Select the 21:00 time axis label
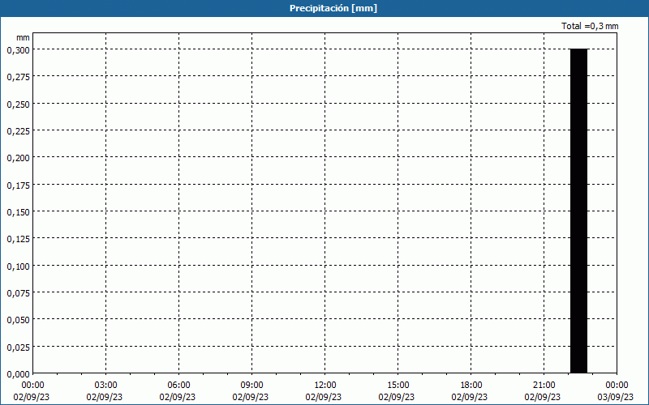 click(544, 386)
